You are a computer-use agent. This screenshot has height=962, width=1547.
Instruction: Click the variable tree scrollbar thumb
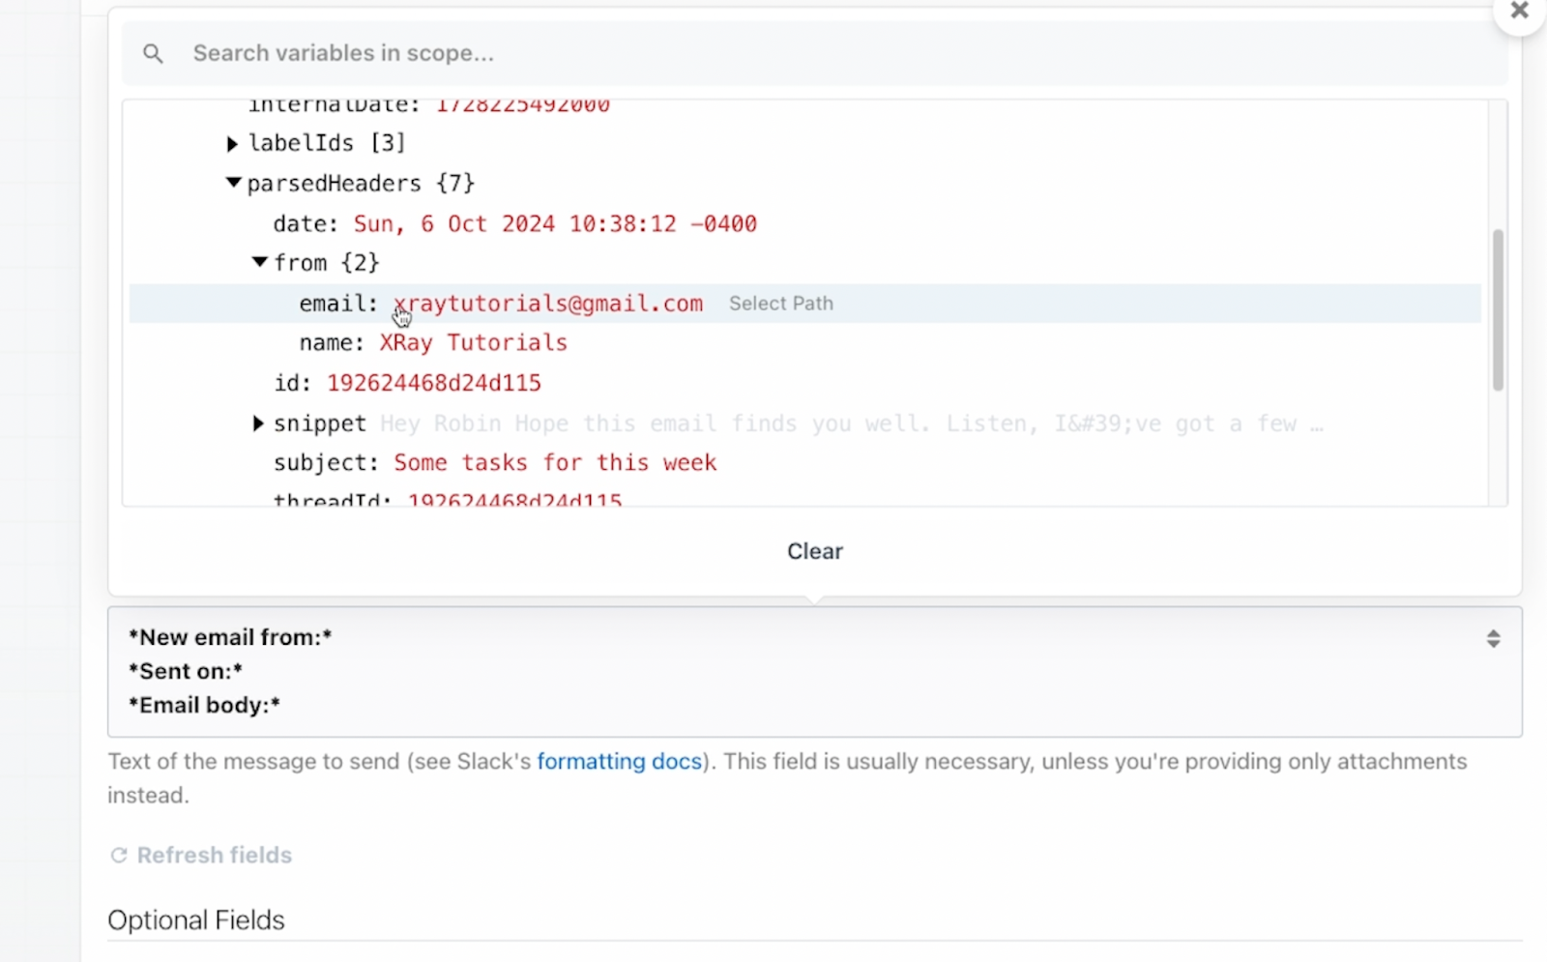click(1498, 309)
